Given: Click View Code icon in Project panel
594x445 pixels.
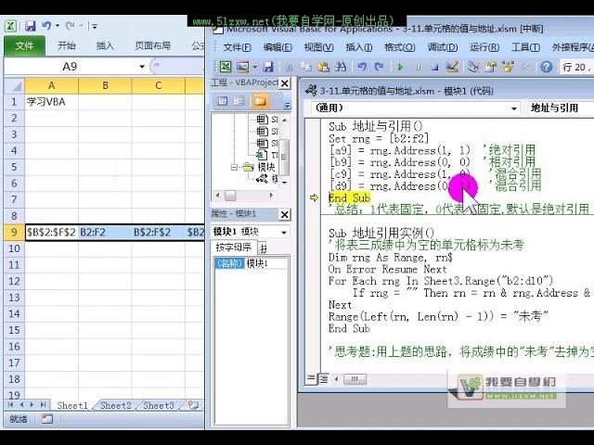Looking at the screenshot, I should point(220,100).
